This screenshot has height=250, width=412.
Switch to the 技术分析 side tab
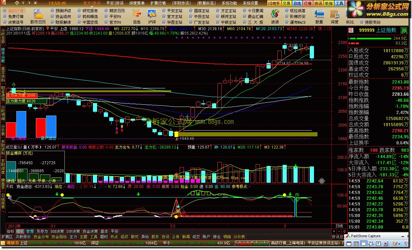pyautogui.click(x=3, y=55)
